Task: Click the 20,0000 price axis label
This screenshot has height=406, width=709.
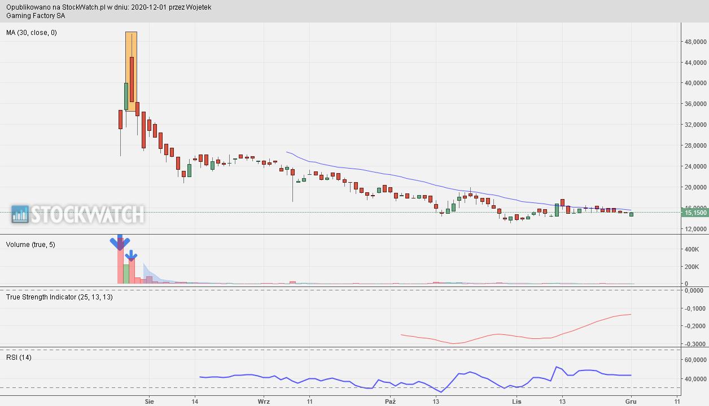Action: click(696, 188)
